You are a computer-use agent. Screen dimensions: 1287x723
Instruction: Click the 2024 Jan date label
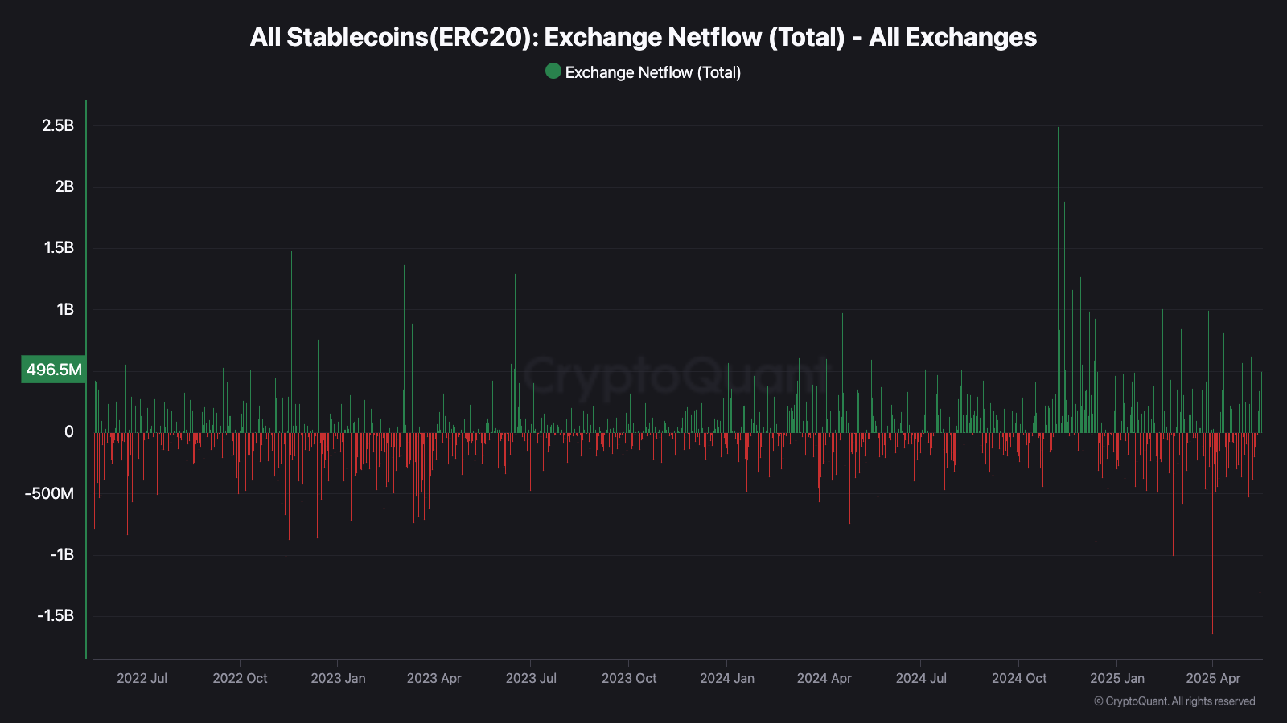coord(727,678)
